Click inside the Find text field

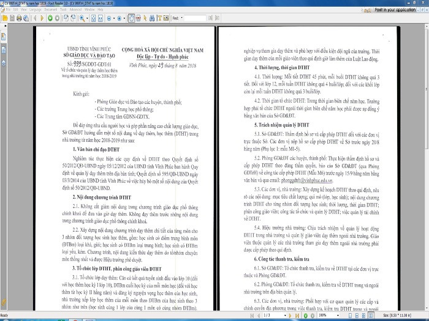(x=197, y=18)
